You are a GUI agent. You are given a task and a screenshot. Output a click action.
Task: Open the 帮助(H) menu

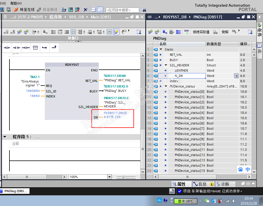16,3
